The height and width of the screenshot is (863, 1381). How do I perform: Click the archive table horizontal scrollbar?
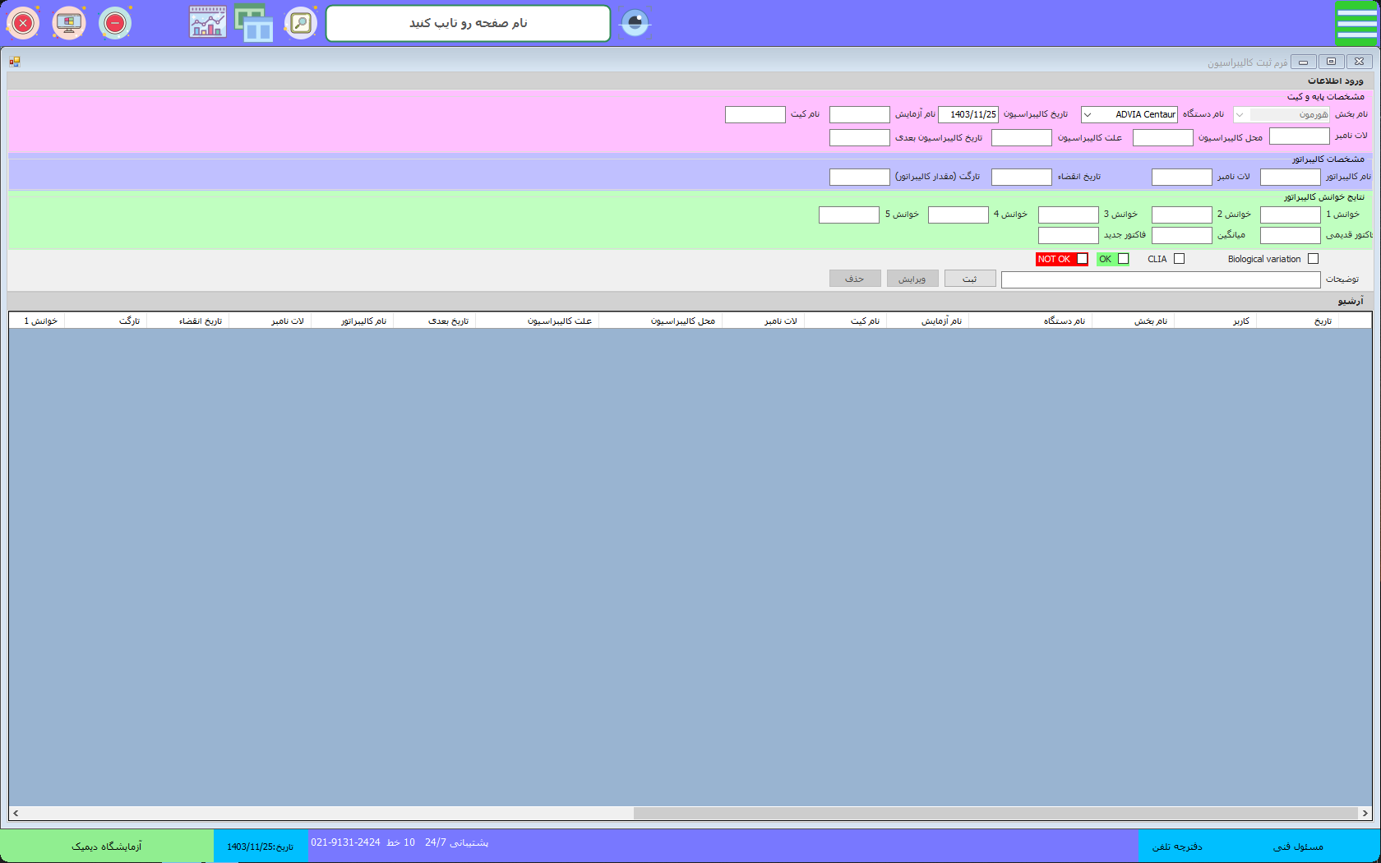point(995,813)
